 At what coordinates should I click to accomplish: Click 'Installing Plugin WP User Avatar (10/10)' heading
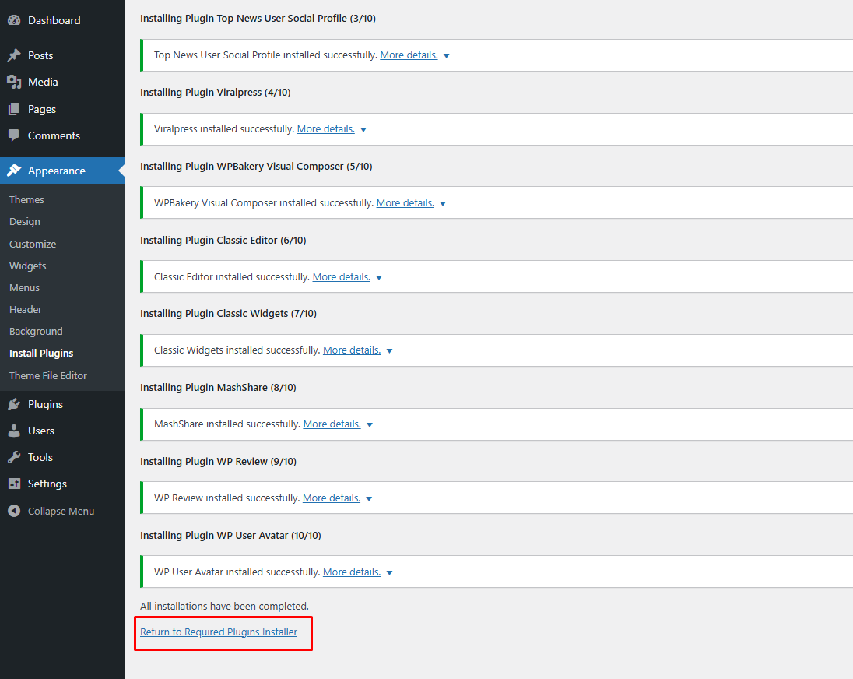tap(230, 536)
